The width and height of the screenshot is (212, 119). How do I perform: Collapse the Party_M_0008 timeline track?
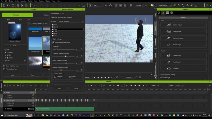click(4, 100)
